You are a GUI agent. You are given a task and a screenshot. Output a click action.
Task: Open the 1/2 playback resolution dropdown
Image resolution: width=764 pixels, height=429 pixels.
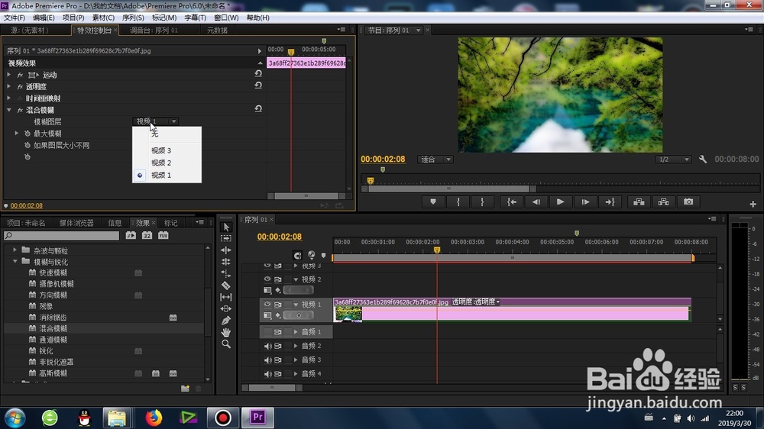(673, 160)
